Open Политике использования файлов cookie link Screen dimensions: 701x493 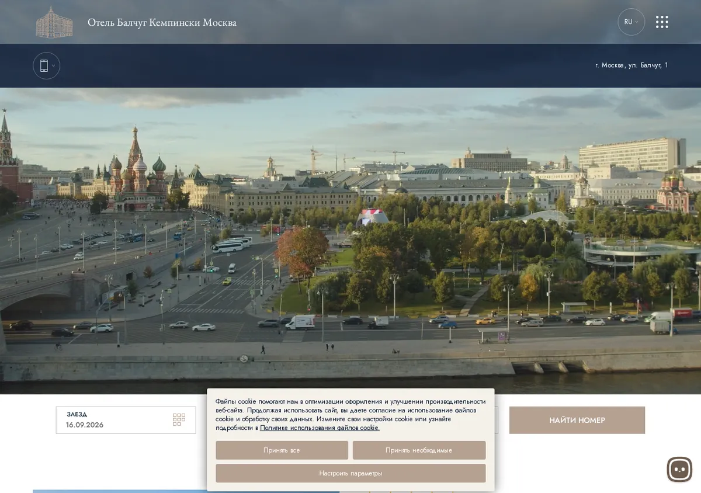320,428
